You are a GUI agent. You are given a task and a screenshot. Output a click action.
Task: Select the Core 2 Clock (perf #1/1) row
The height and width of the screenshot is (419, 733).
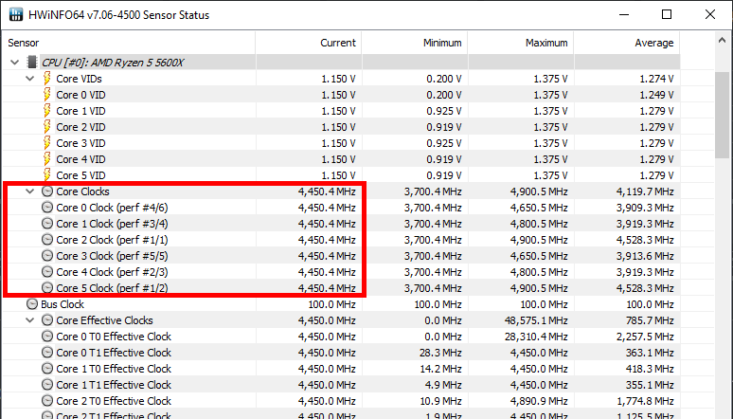tap(341, 240)
